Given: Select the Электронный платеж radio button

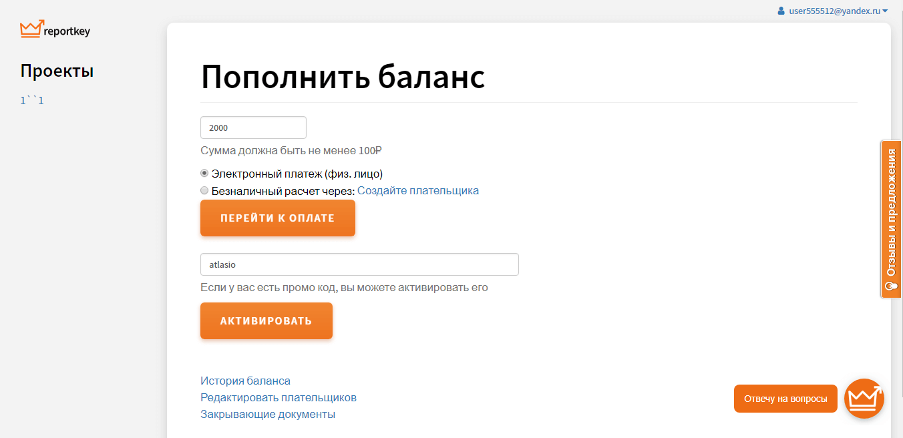Looking at the screenshot, I should [204, 173].
